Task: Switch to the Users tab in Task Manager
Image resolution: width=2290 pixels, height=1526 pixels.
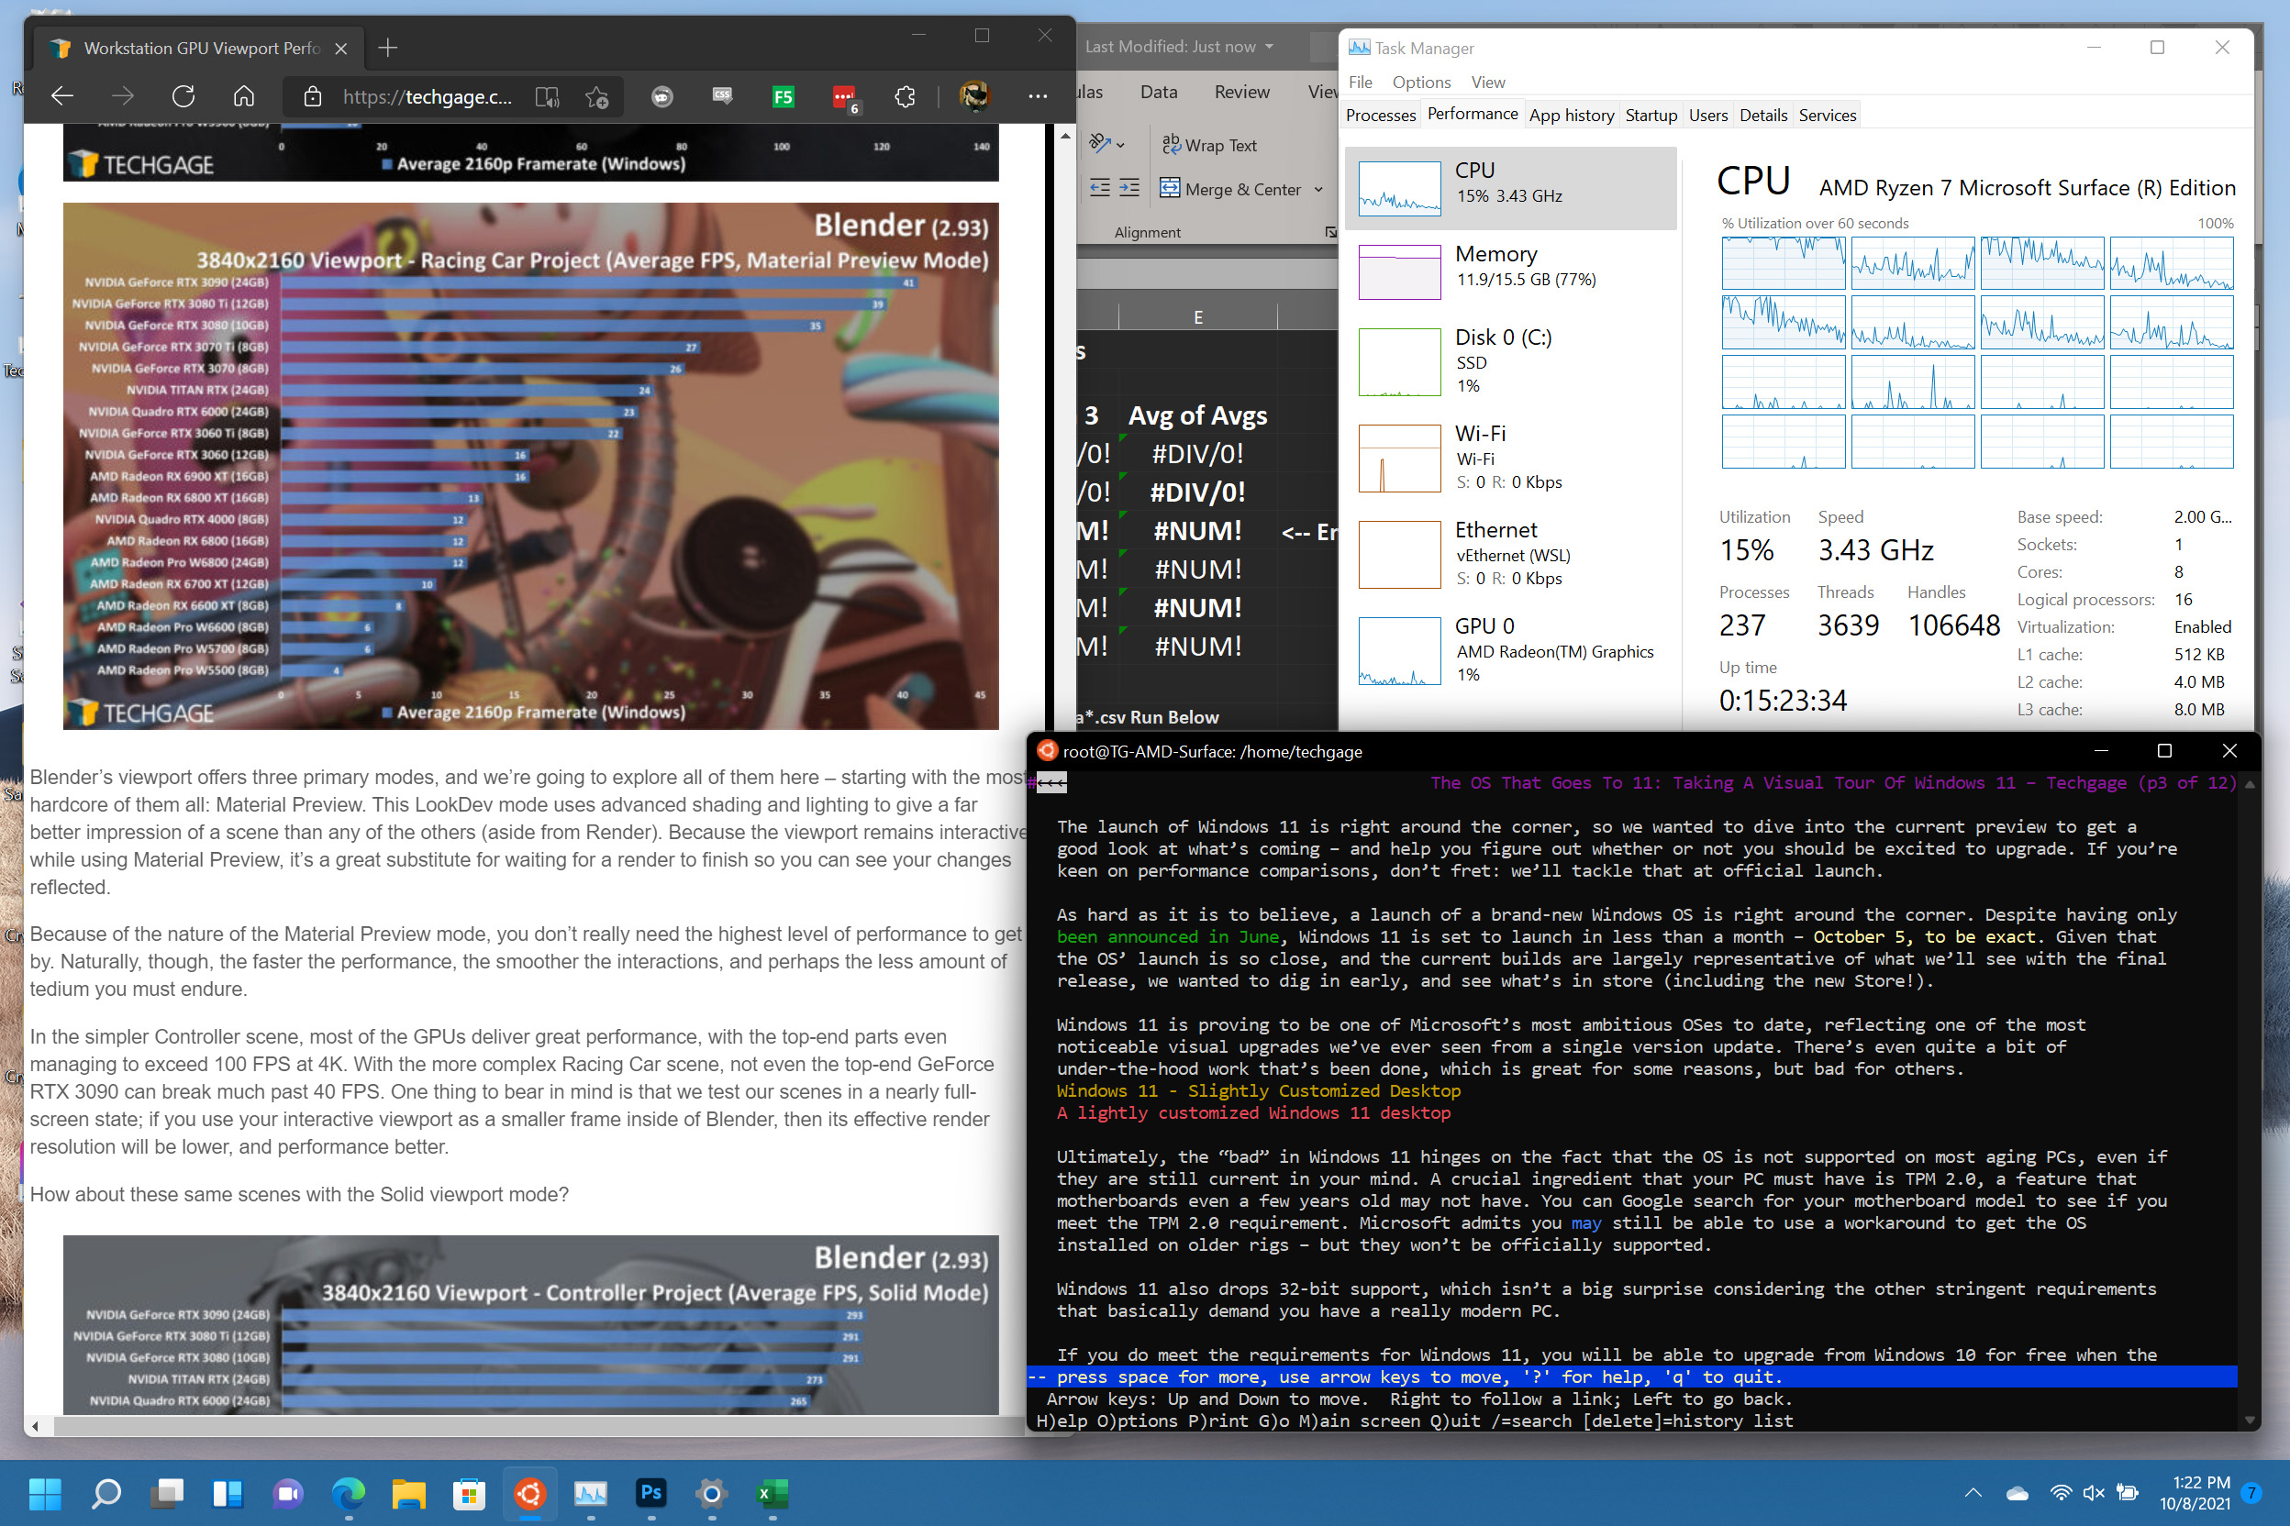Action: click(x=1707, y=115)
